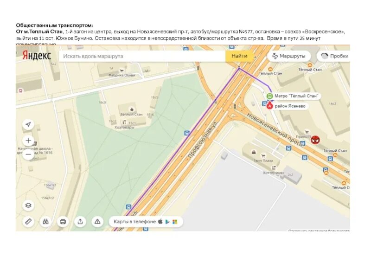Toggle the Пробки traffic layer
The image size is (371, 257).
(x=334, y=56)
